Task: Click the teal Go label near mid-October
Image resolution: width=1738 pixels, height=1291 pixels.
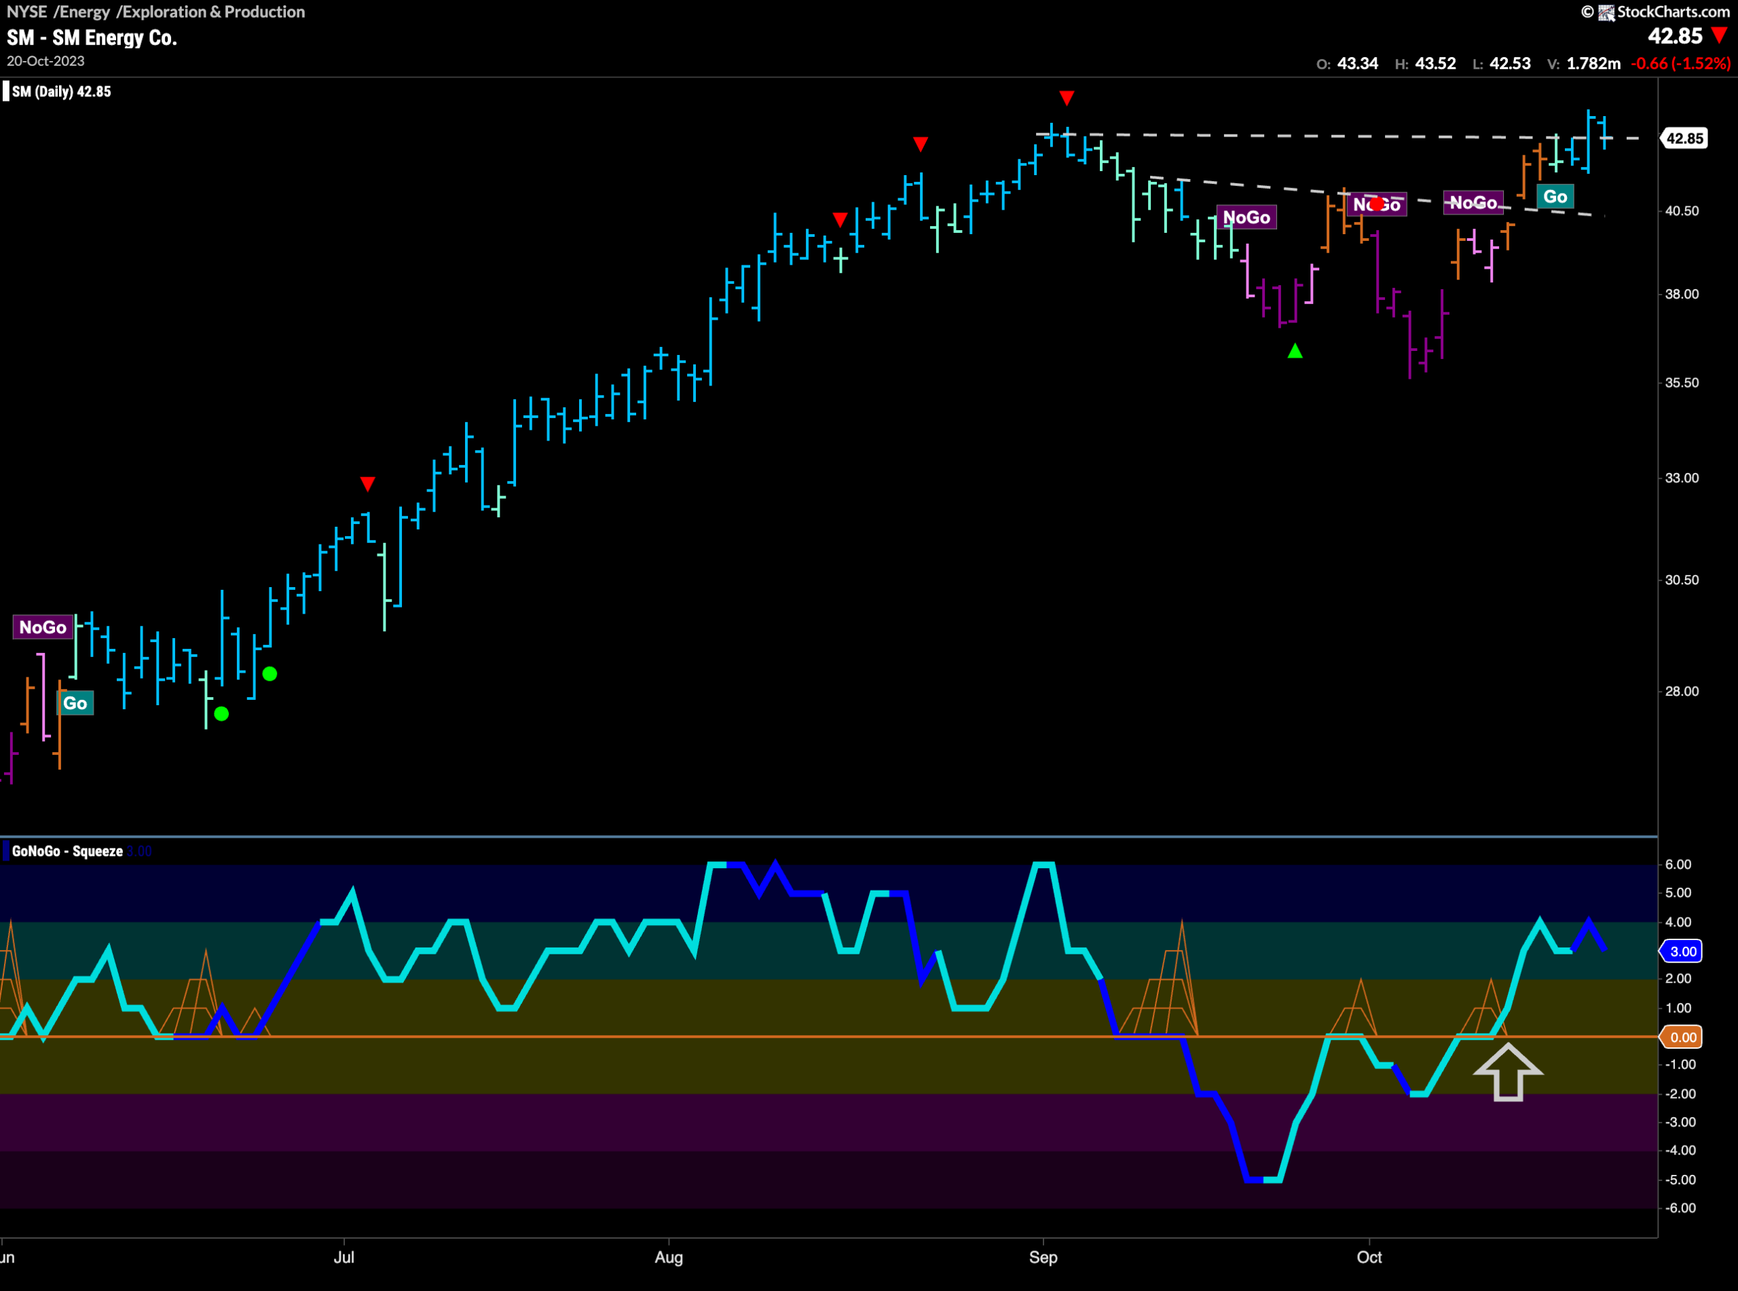Action: click(x=1555, y=196)
